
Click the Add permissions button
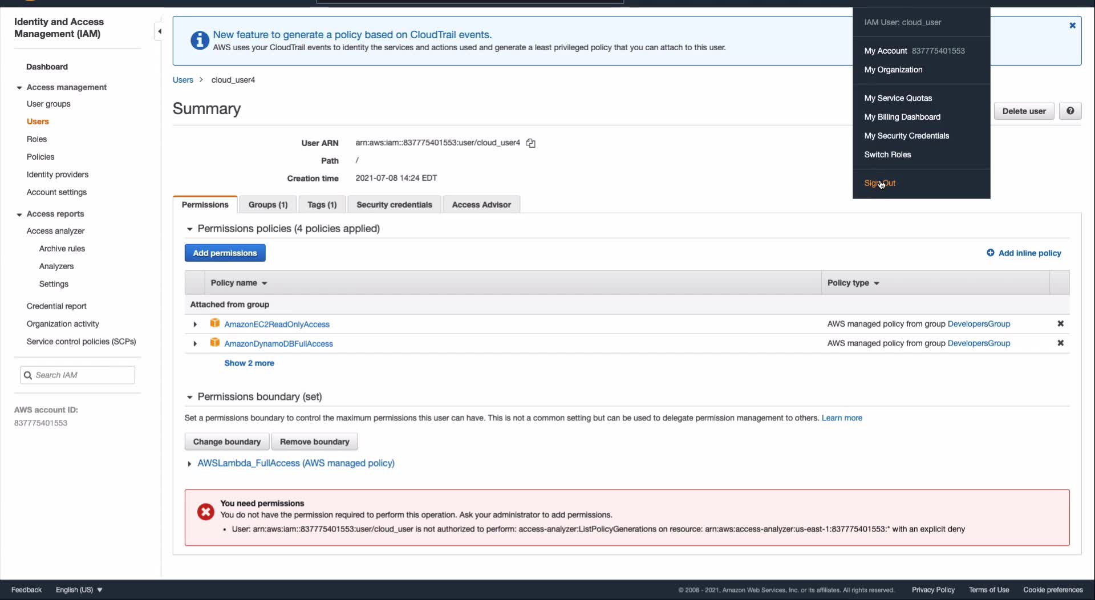[225, 253]
